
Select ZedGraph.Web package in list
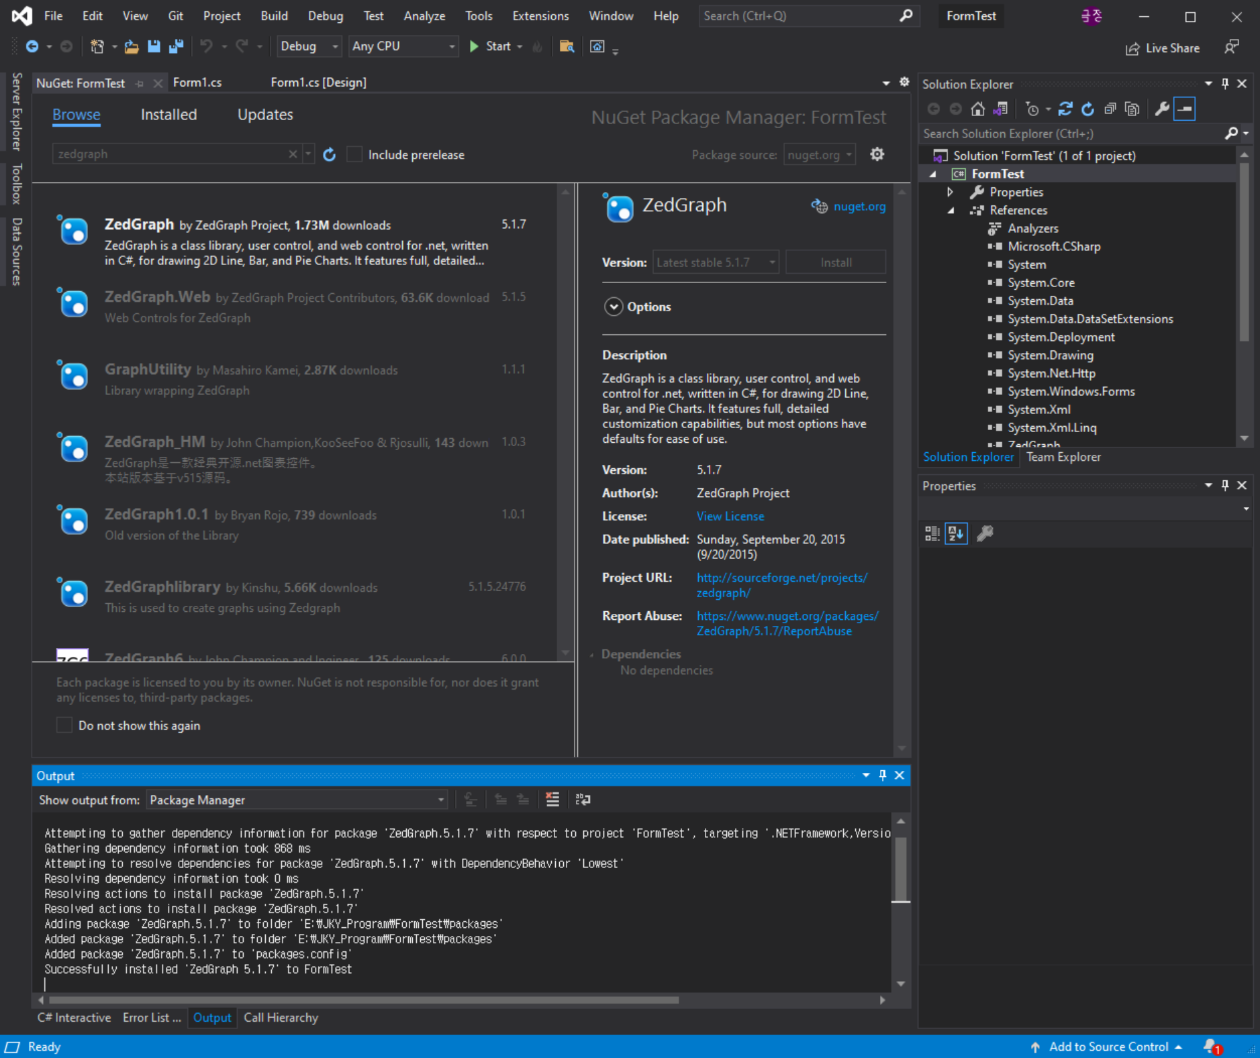(295, 307)
